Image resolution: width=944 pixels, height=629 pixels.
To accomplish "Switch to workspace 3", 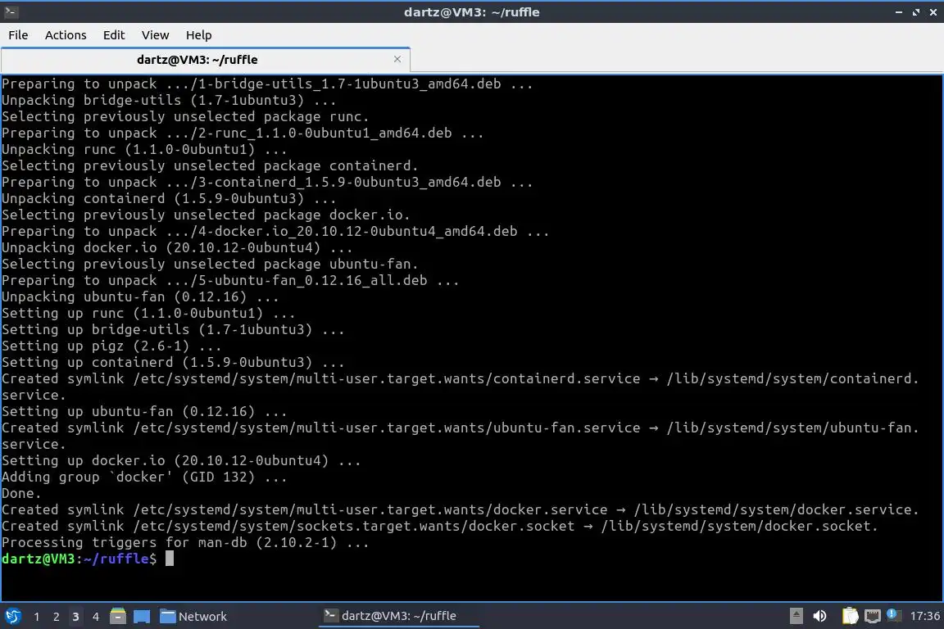I will (76, 617).
